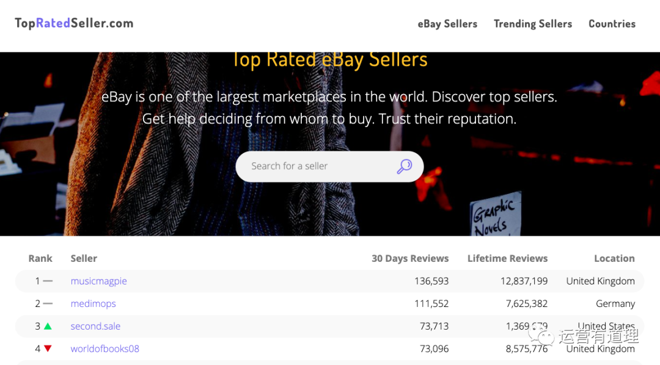Open the medimops seller link
660x365 pixels.
click(x=93, y=303)
